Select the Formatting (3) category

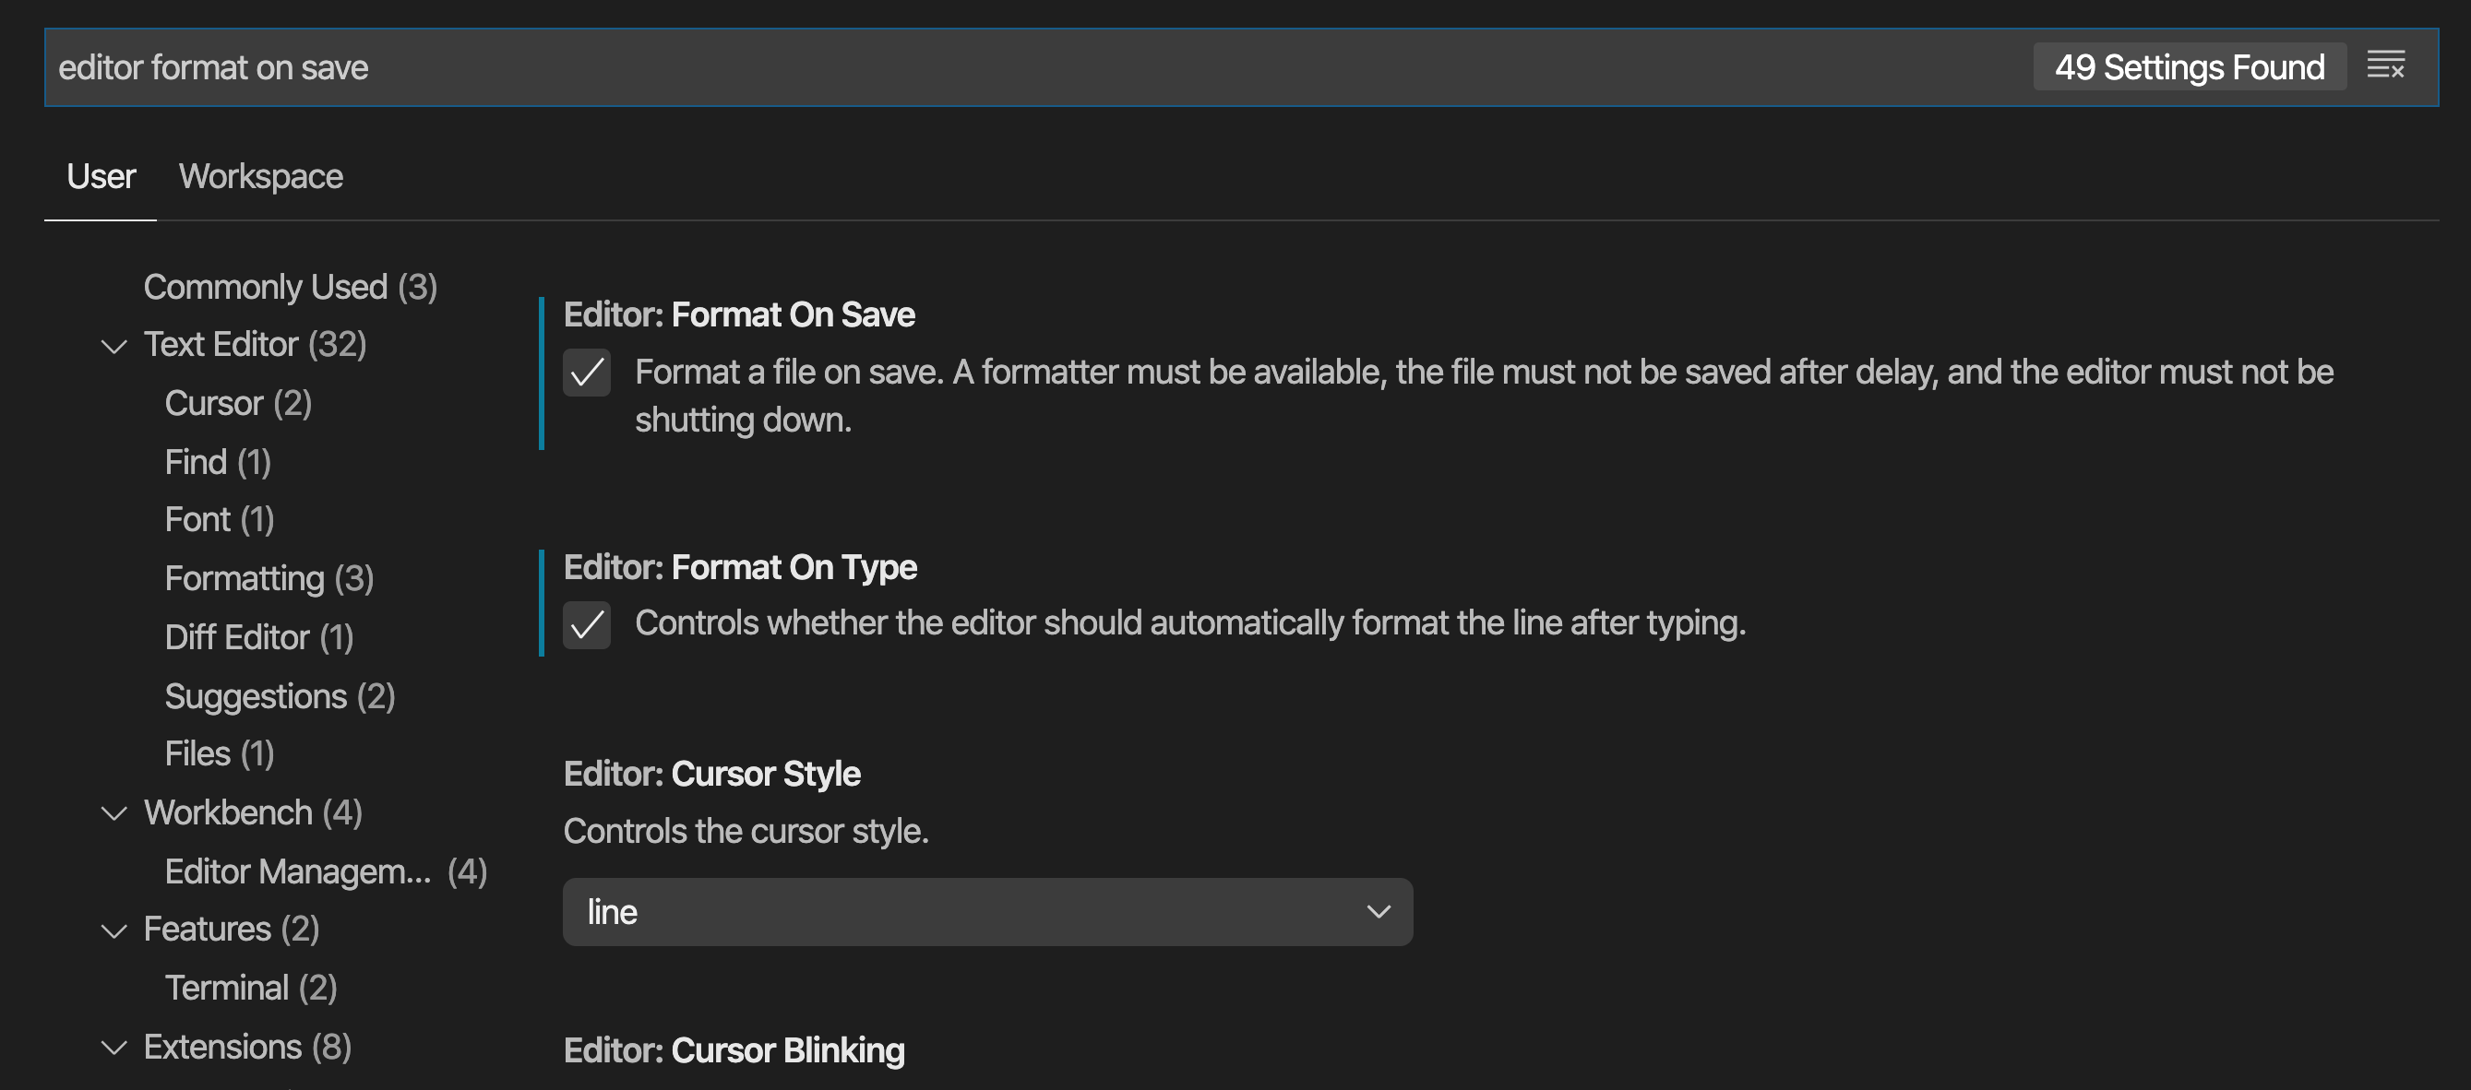(x=269, y=579)
